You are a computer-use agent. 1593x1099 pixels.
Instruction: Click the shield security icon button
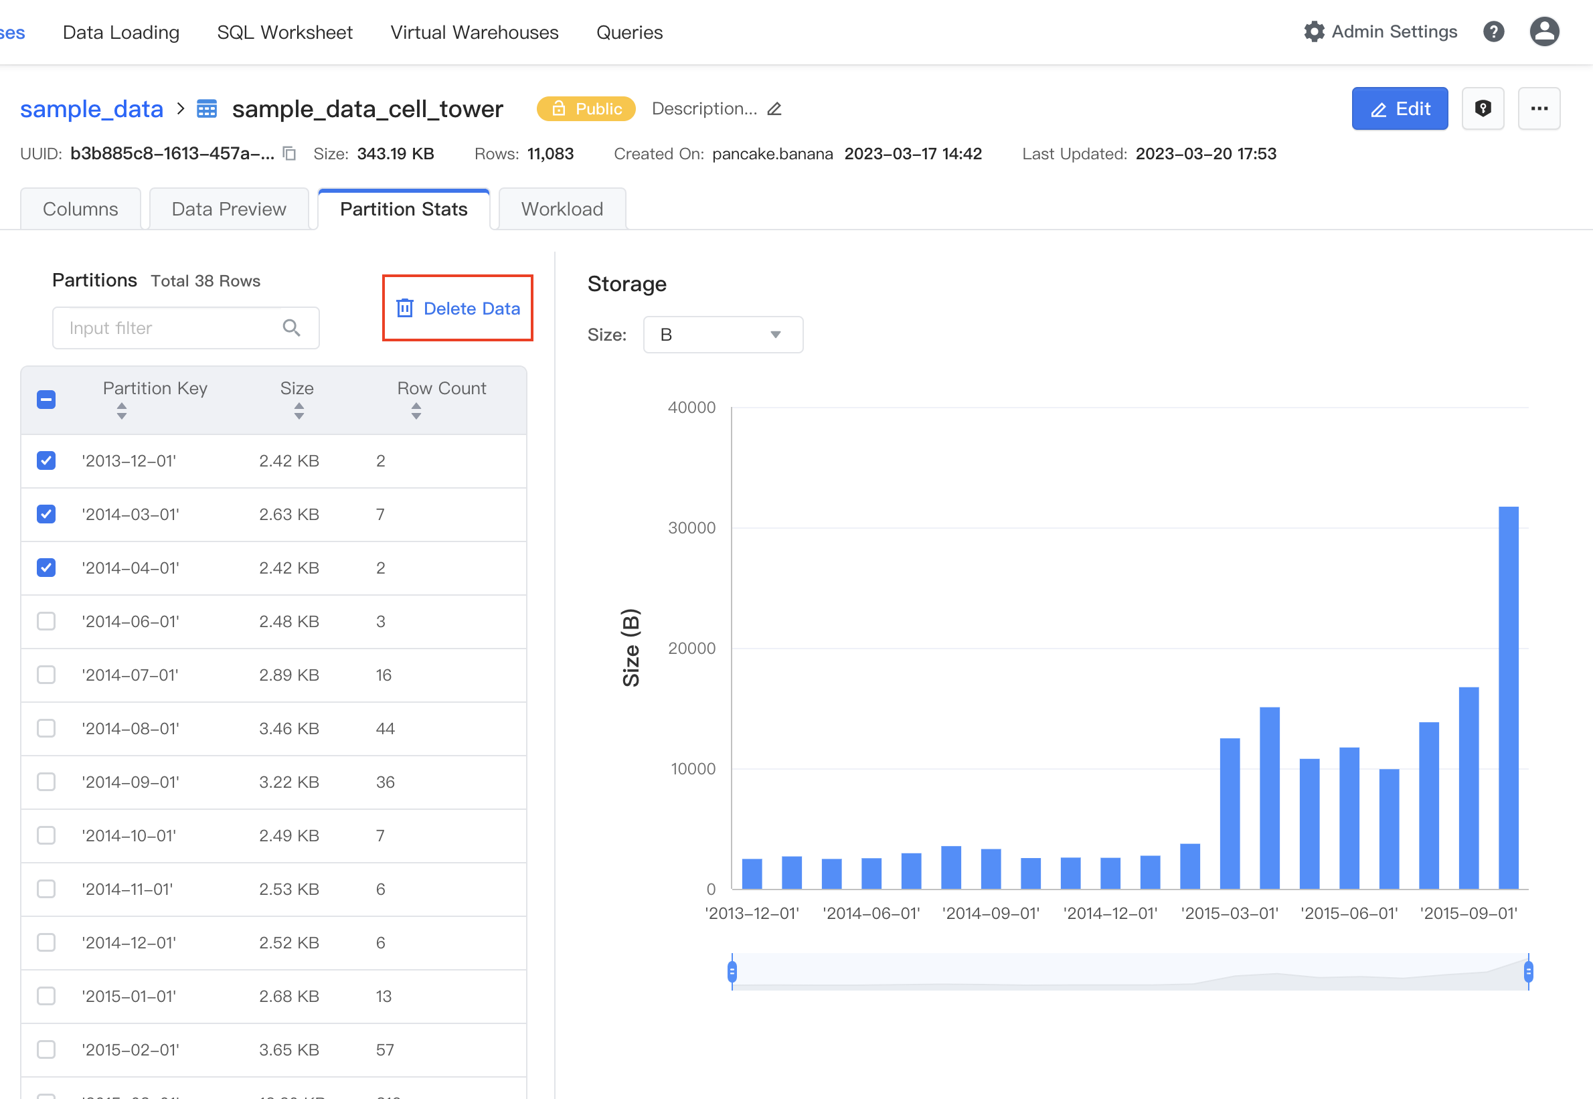1483,109
